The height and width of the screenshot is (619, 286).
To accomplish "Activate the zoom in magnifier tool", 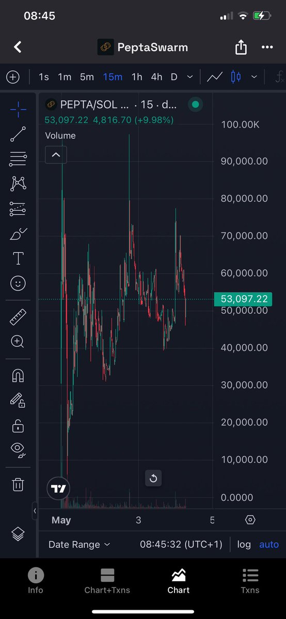I will point(18,341).
